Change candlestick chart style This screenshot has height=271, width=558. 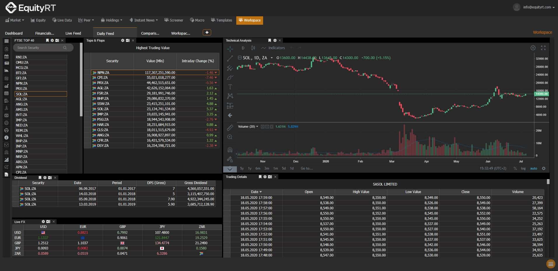click(253, 48)
